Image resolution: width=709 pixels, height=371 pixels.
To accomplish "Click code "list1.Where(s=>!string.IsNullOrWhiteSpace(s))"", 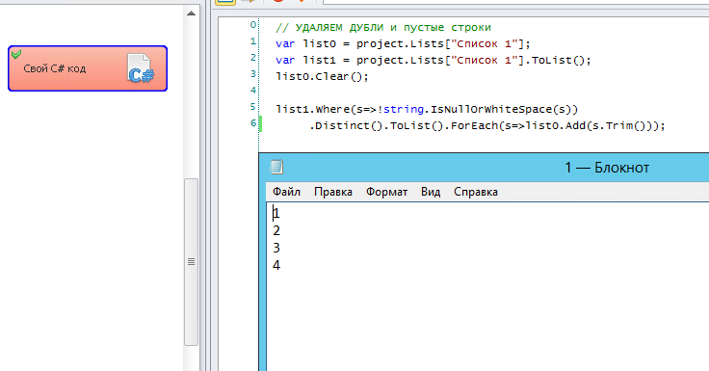I will pos(427,109).
